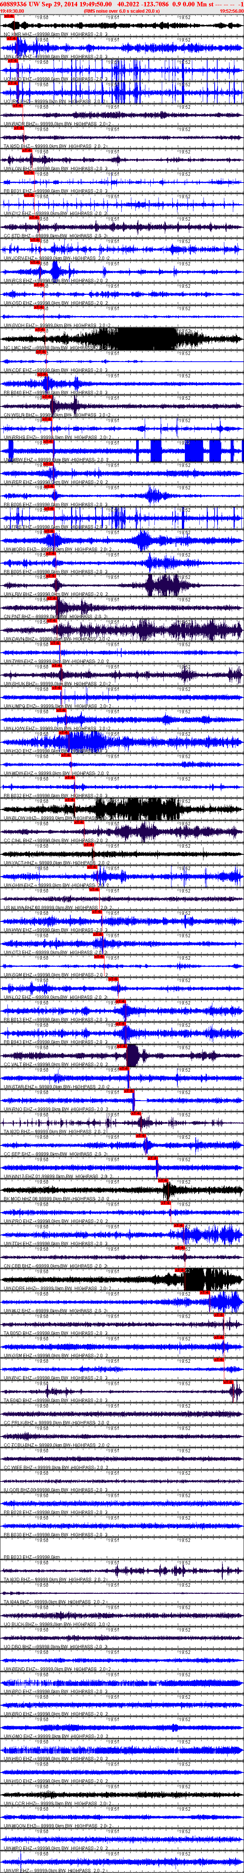Select the 'PB B028 EHZ' trace label
Viewport: 244px width, 1873px height.
click(x=18, y=1513)
